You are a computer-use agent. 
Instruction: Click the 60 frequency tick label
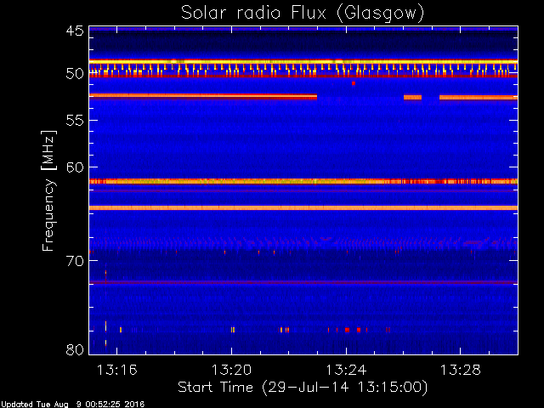(75, 167)
